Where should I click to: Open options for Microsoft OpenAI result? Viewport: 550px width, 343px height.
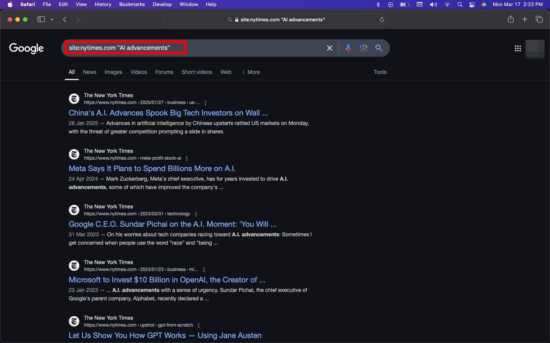(x=204, y=270)
